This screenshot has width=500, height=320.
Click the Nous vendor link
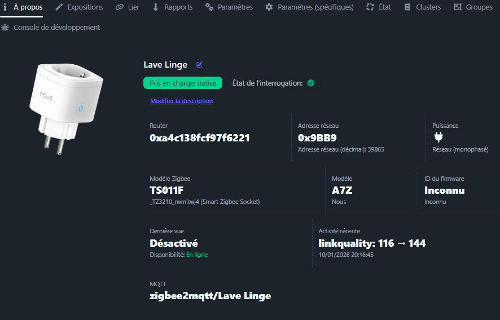pos(339,202)
